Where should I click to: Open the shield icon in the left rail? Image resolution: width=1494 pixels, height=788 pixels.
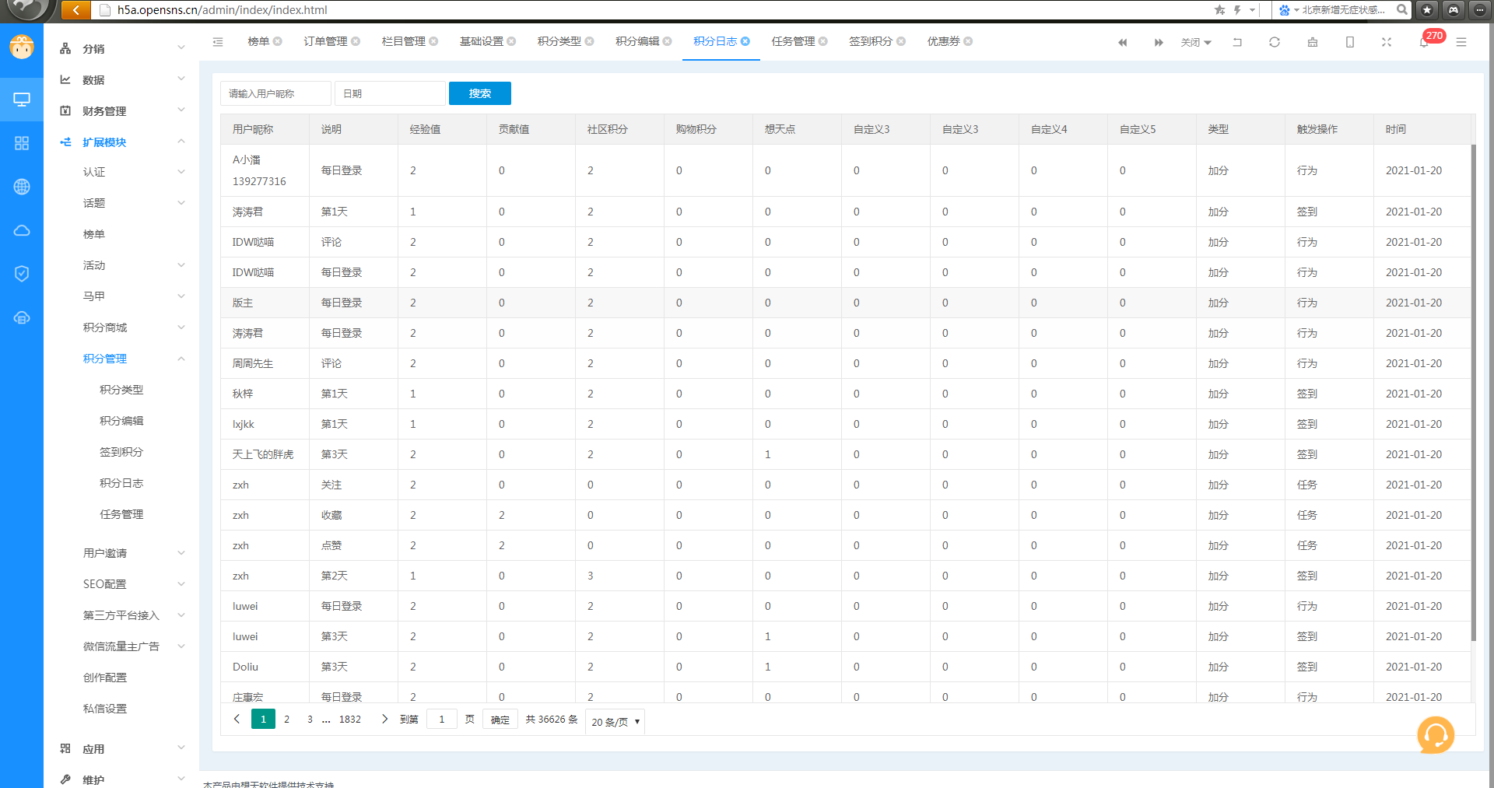tap(22, 274)
